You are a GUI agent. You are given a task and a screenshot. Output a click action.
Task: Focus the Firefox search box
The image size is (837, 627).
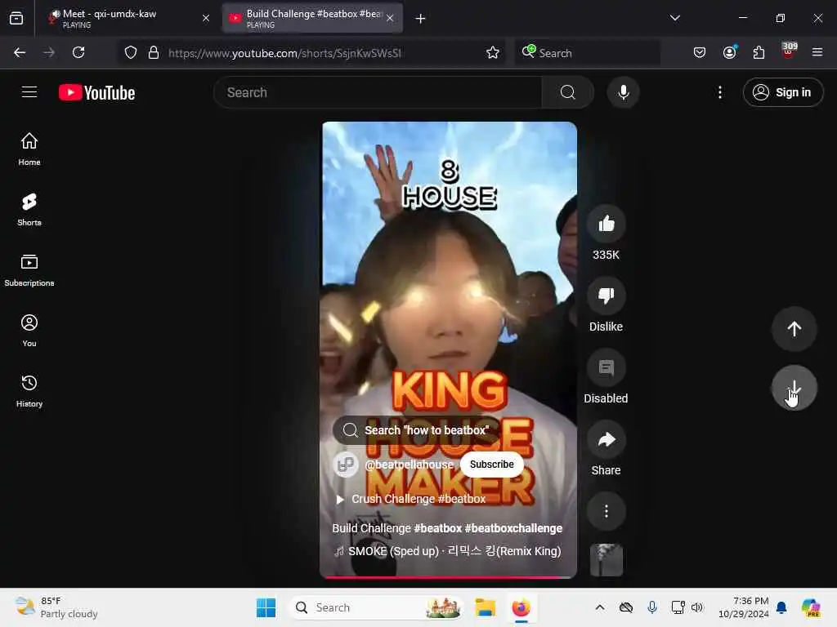587,53
